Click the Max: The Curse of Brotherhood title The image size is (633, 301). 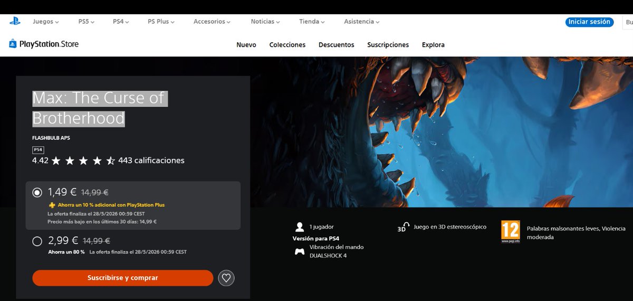100,108
